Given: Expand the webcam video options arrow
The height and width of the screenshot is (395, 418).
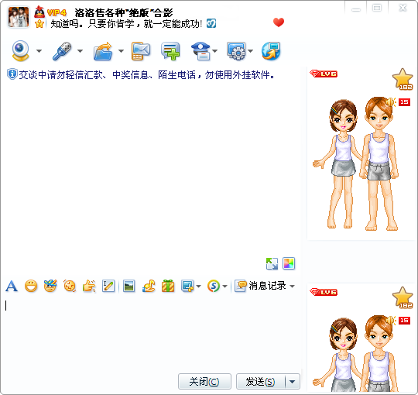Looking at the screenshot, I should (x=39, y=50).
